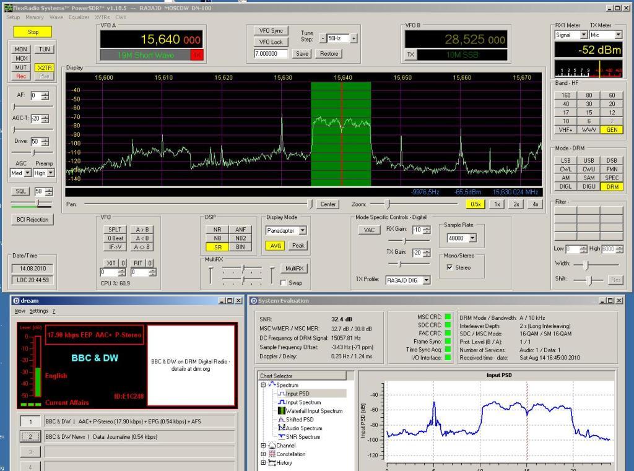Select the Shifted PSD chart

[x=300, y=420]
